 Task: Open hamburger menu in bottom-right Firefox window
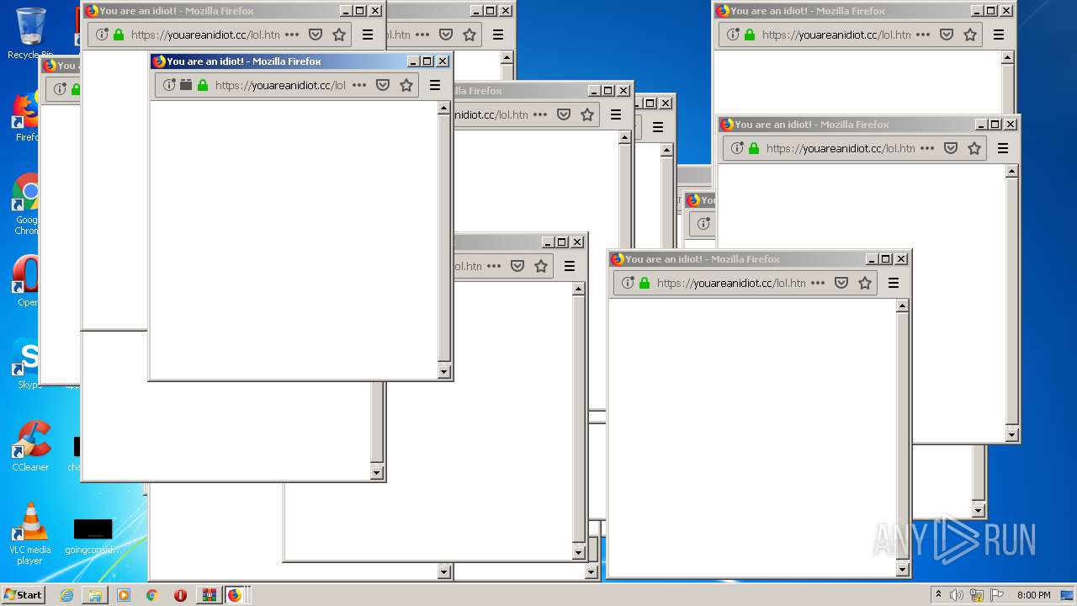pyautogui.click(x=894, y=283)
